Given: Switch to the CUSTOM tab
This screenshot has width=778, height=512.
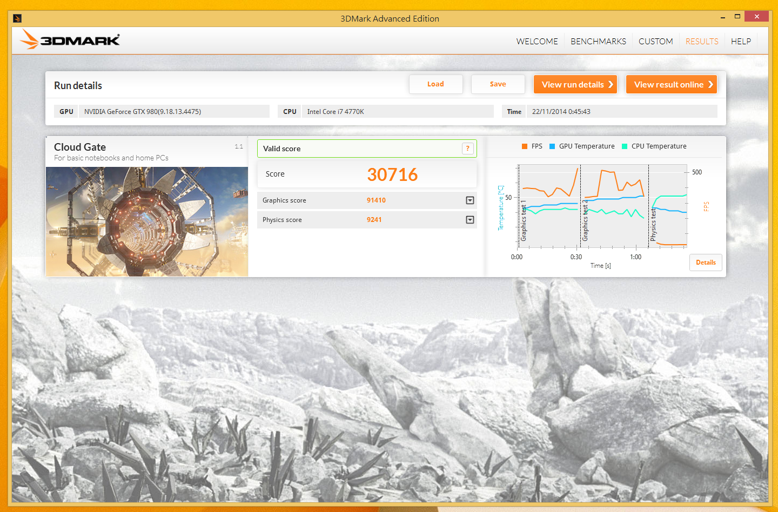Looking at the screenshot, I should [x=656, y=41].
